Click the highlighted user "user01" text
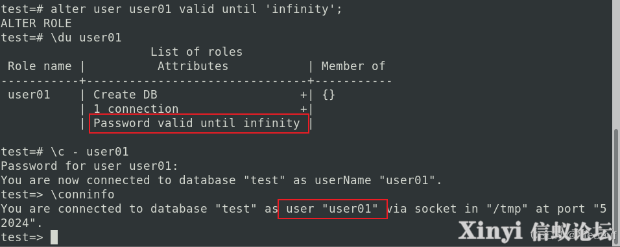 332,209
